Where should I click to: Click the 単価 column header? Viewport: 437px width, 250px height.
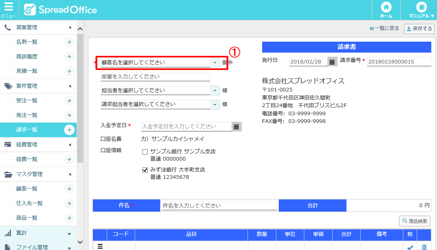(318, 235)
